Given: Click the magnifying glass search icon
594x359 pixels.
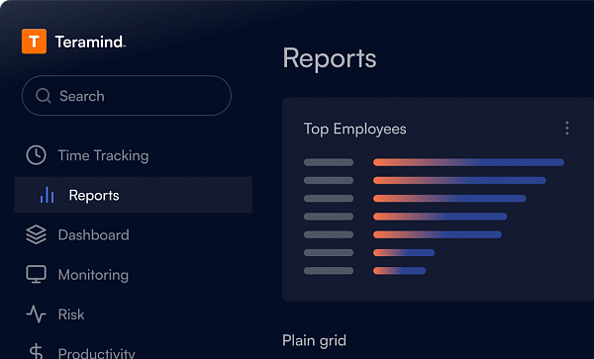Looking at the screenshot, I should click(44, 96).
